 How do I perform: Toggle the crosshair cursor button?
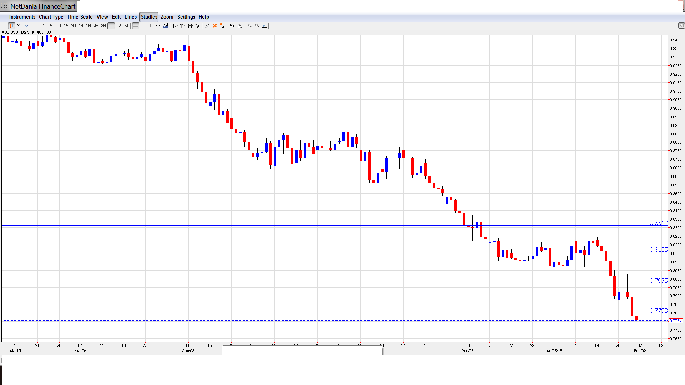click(136, 26)
